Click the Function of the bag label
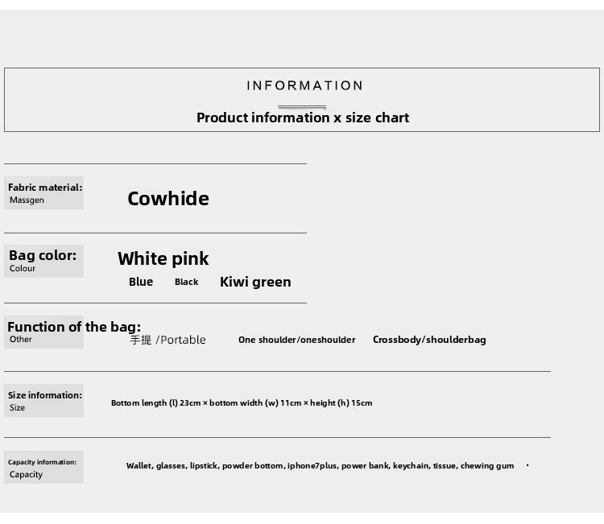 coord(74,327)
